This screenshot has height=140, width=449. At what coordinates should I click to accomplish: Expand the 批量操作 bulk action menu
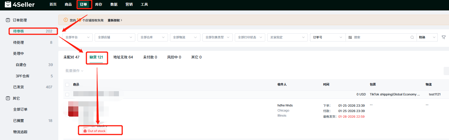[x=74, y=71]
